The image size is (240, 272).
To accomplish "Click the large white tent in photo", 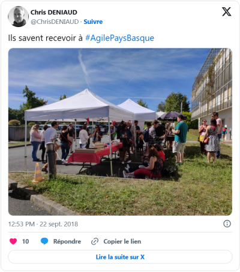I will (79, 105).
